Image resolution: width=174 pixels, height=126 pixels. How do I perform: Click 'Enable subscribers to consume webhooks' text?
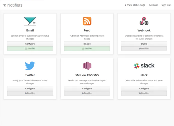pyautogui.click(x=144, y=37)
